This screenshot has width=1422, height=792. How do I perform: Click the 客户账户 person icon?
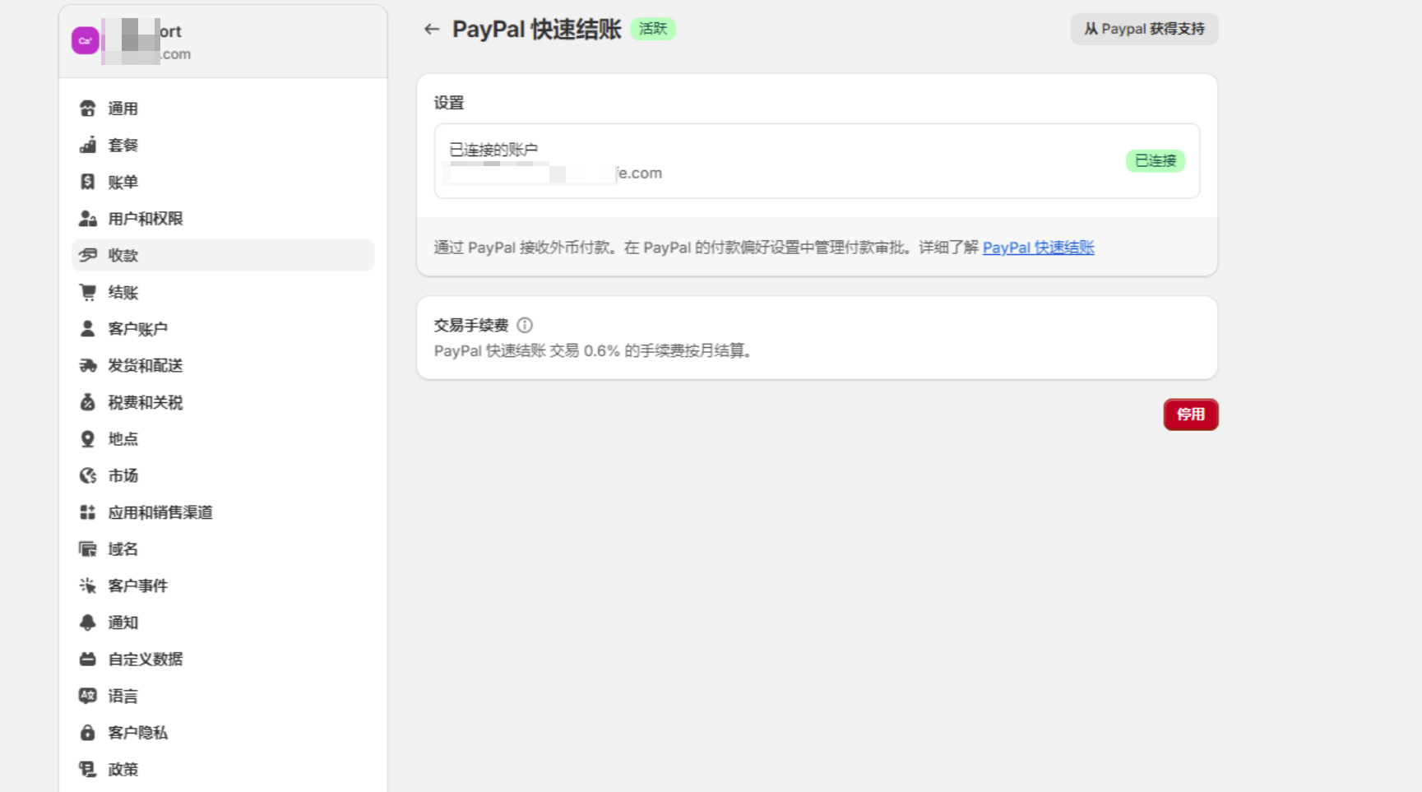pos(88,329)
